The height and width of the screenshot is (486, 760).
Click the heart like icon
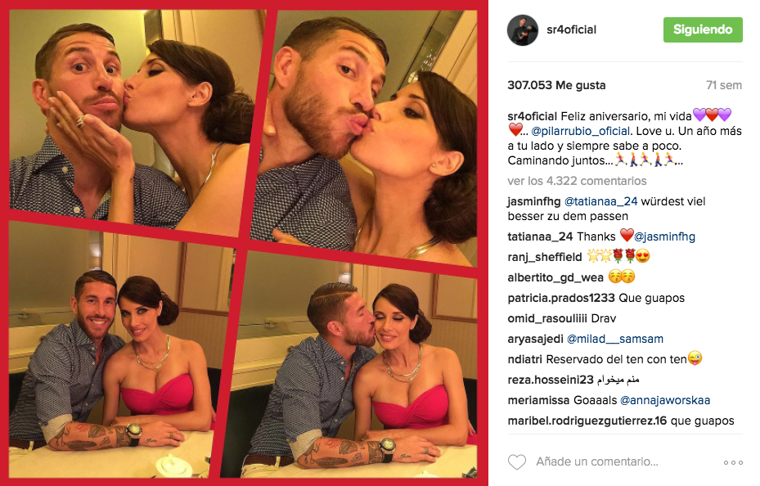pyautogui.click(x=517, y=461)
